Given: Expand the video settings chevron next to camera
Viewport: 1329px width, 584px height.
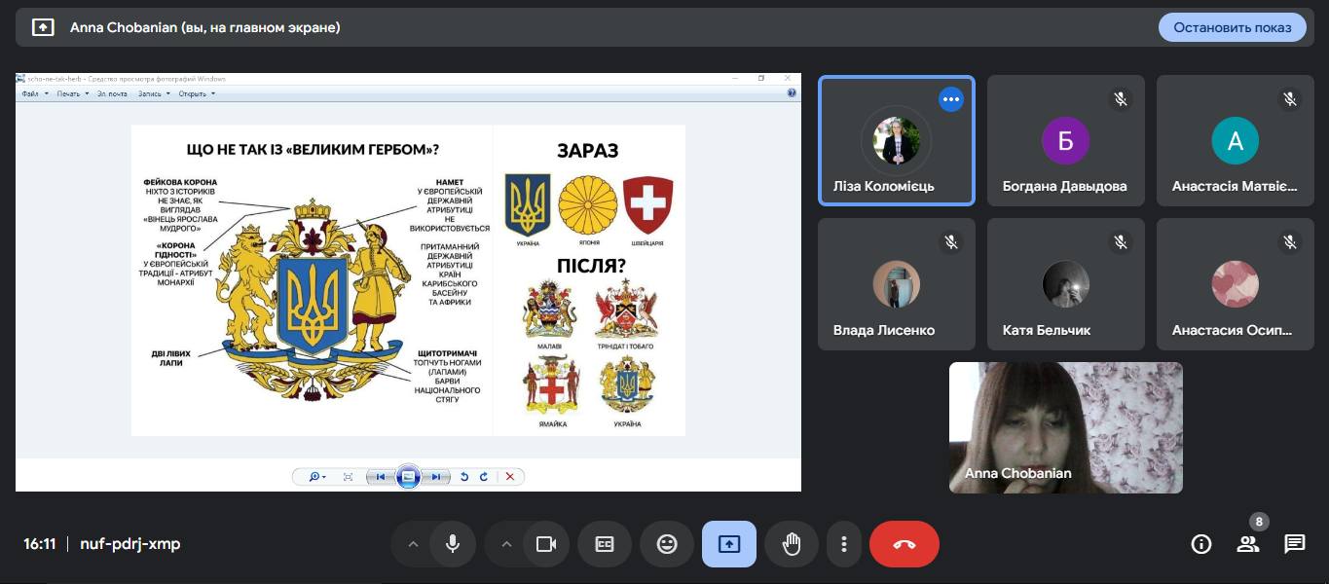Looking at the screenshot, I should point(506,544).
